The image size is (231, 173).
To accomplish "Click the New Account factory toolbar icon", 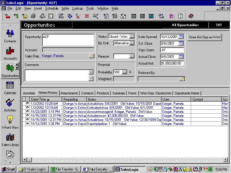I will (7, 16).
